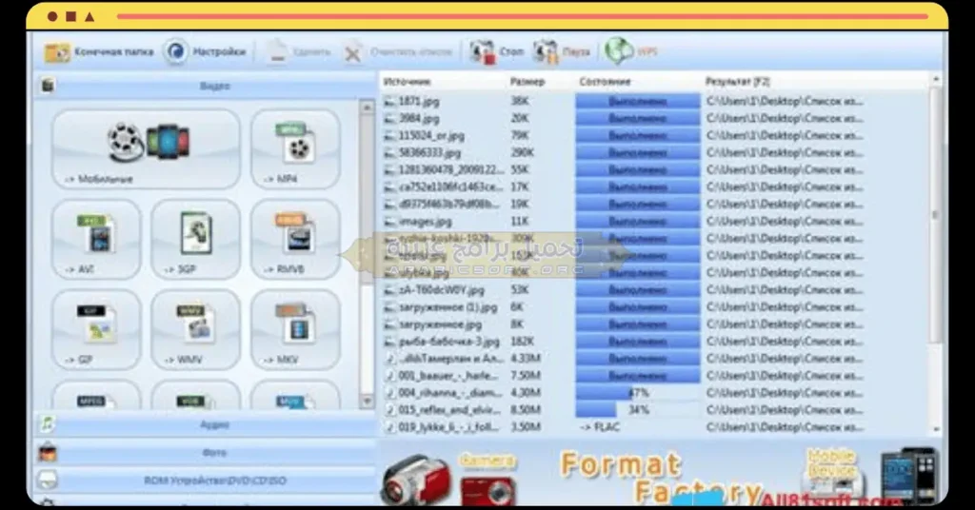Select the MP4 conversion tile
The image size is (975, 510).
(x=295, y=149)
